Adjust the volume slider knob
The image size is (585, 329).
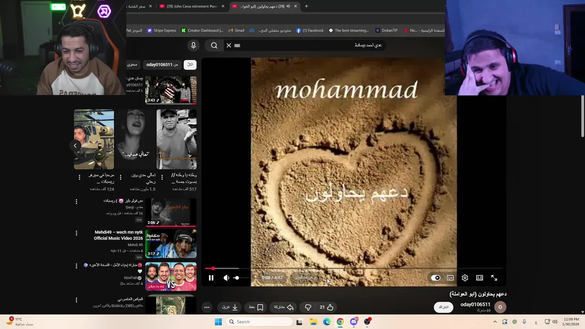[236, 278]
